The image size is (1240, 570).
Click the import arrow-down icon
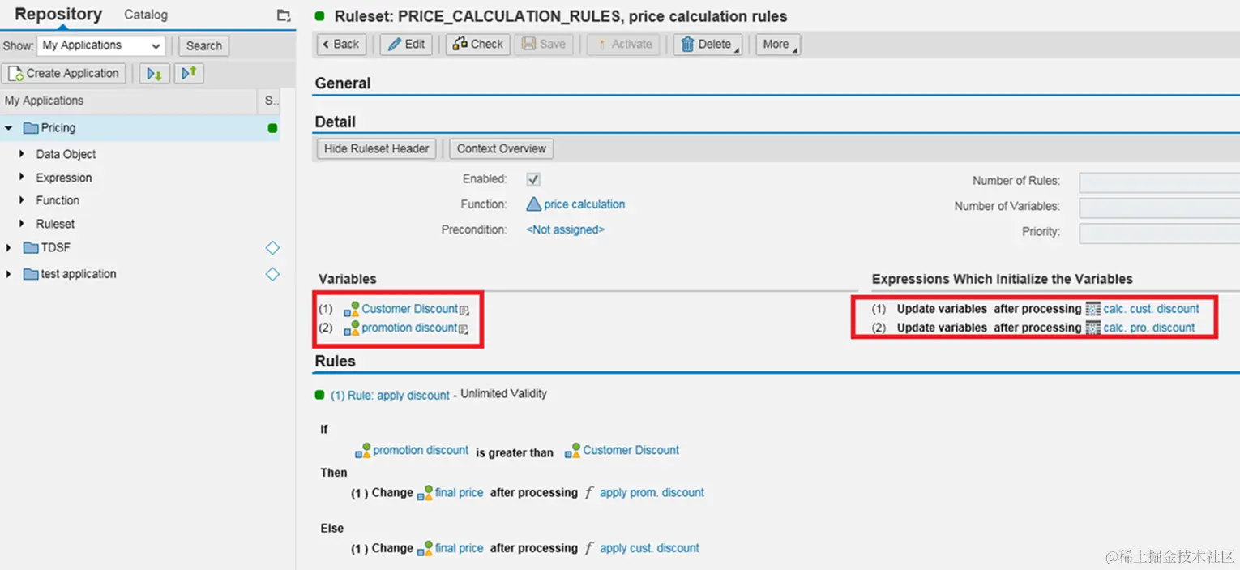154,74
